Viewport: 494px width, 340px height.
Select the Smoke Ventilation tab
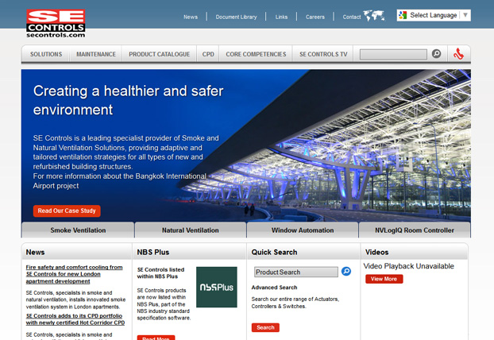[78, 230]
